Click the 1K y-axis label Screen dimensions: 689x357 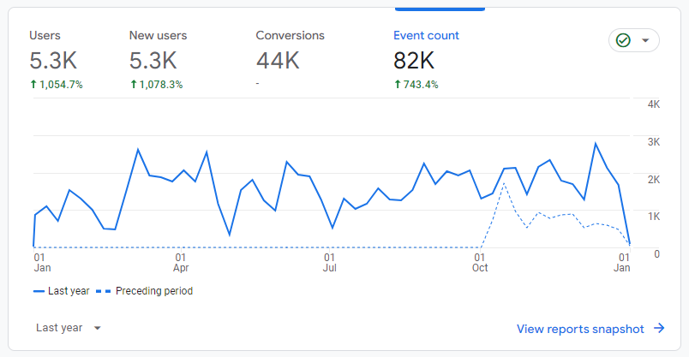(x=654, y=217)
